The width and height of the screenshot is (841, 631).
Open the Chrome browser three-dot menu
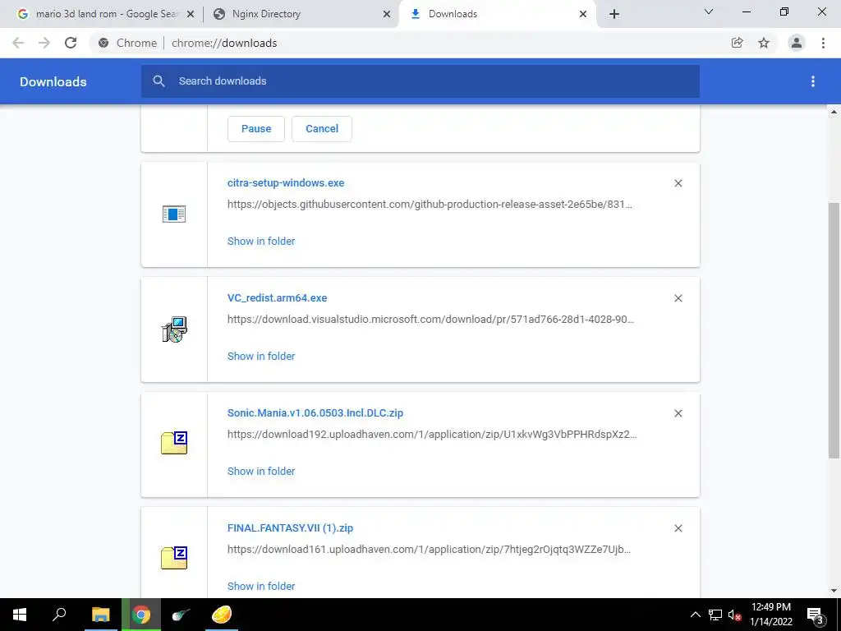coord(823,43)
